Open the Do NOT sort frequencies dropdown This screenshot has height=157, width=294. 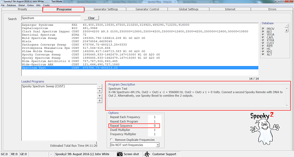158,145
